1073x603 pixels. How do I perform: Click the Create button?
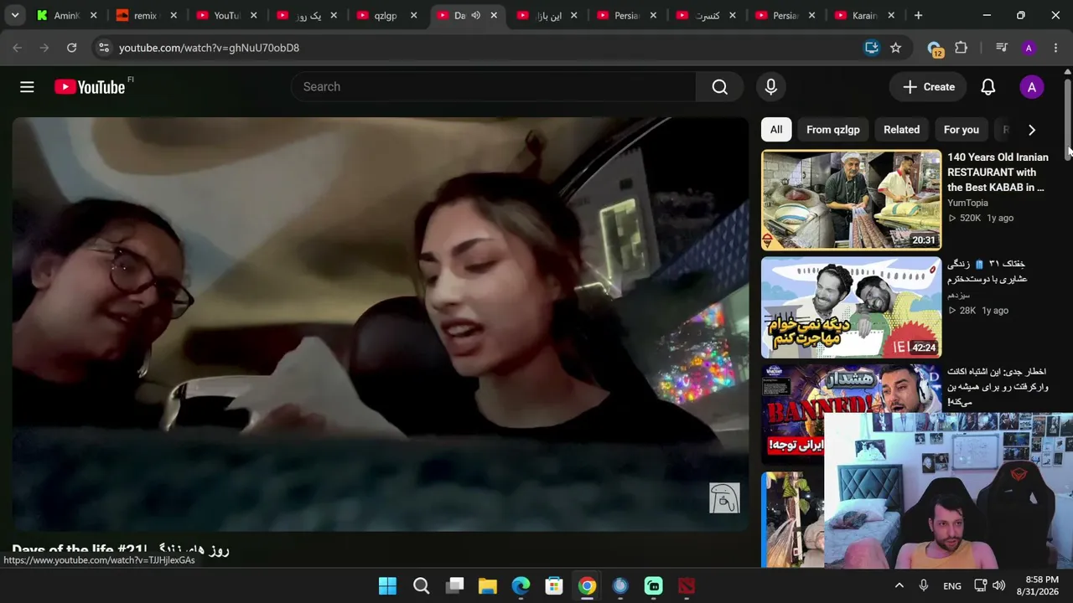(x=929, y=87)
